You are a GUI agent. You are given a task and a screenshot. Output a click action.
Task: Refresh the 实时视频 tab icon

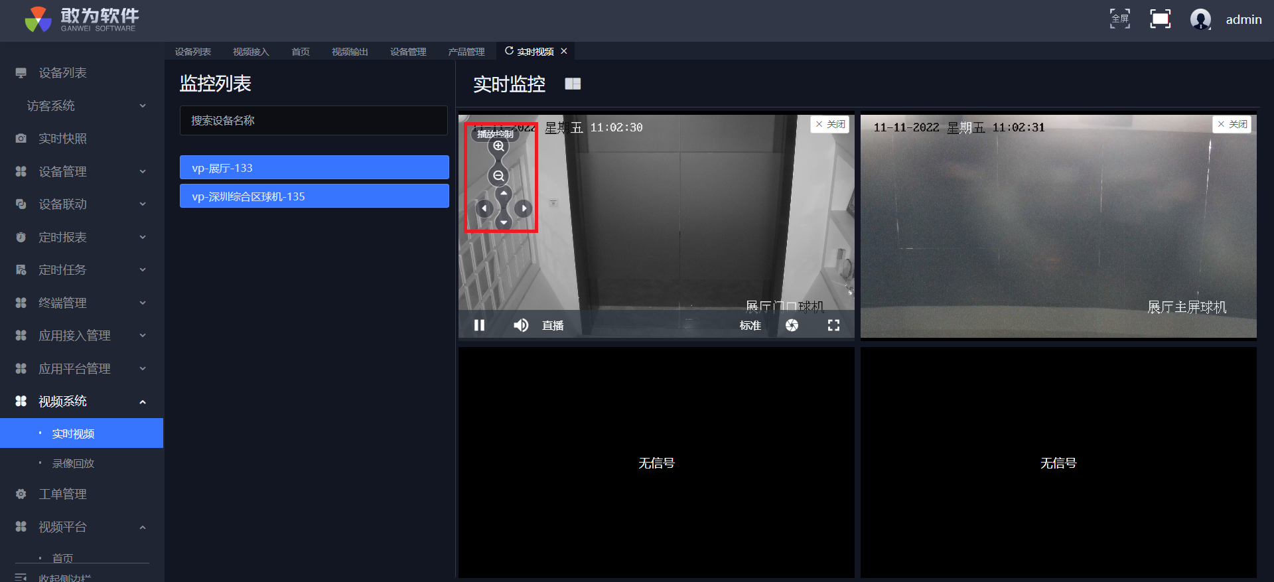pos(509,50)
